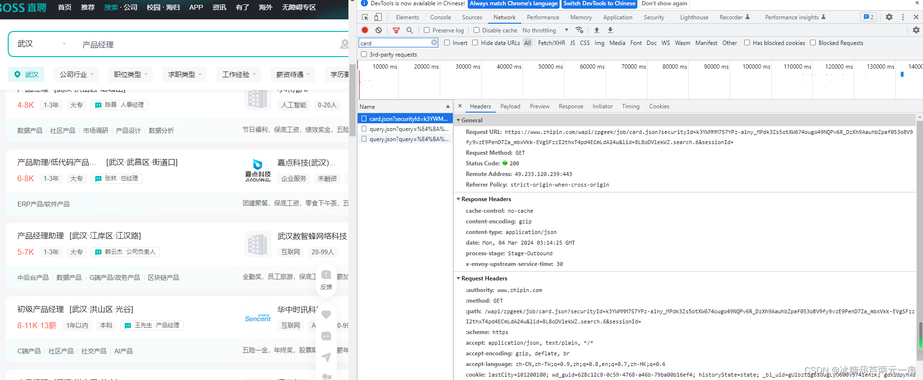Viewport: 923px width, 380px height.
Task: Open the 公司行业 filter dropdown
Action: click(x=76, y=74)
